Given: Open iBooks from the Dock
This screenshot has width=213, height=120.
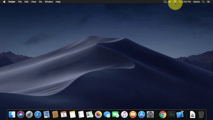Looking at the screenshot, I should [x=133, y=114].
